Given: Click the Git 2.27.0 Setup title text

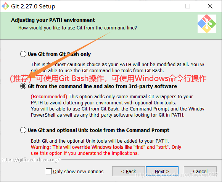Looking at the screenshot, I should click(x=33, y=6).
